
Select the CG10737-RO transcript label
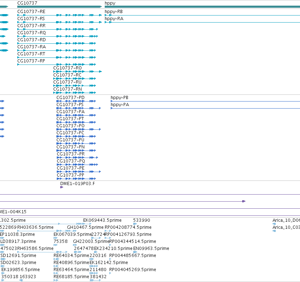point(68,68)
